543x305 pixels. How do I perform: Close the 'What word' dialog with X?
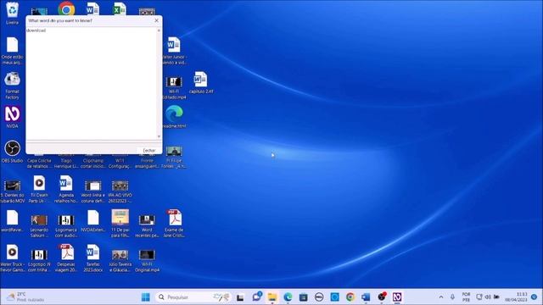(x=156, y=20)
